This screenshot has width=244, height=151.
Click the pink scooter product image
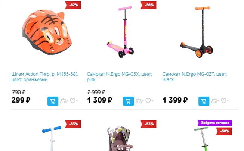(x=120, y=32)
